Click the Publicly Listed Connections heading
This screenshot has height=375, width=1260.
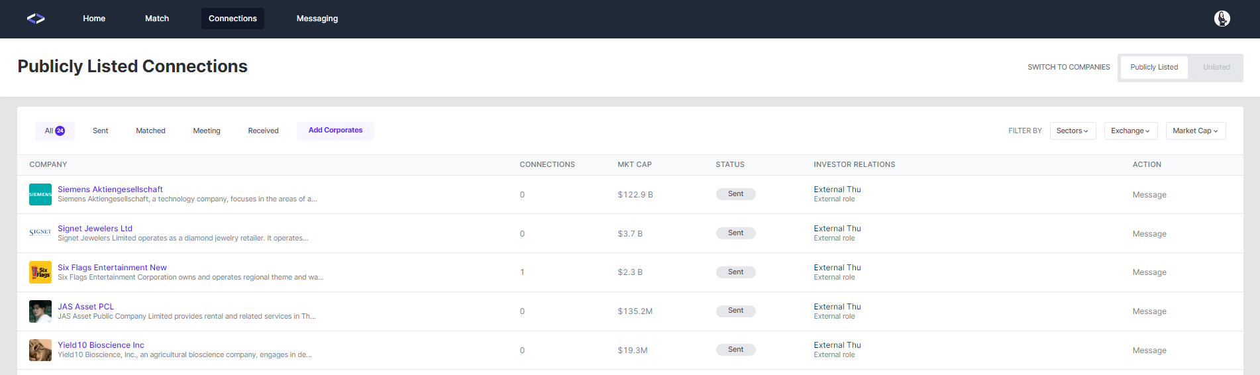point(132,66)
